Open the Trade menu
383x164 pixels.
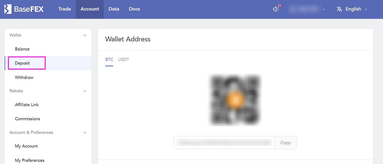coord(64,9)
